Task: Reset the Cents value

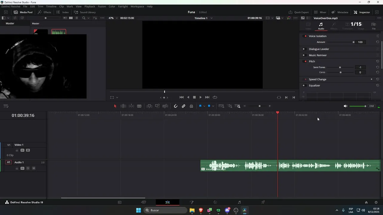Action: click(x=378, y=72)
